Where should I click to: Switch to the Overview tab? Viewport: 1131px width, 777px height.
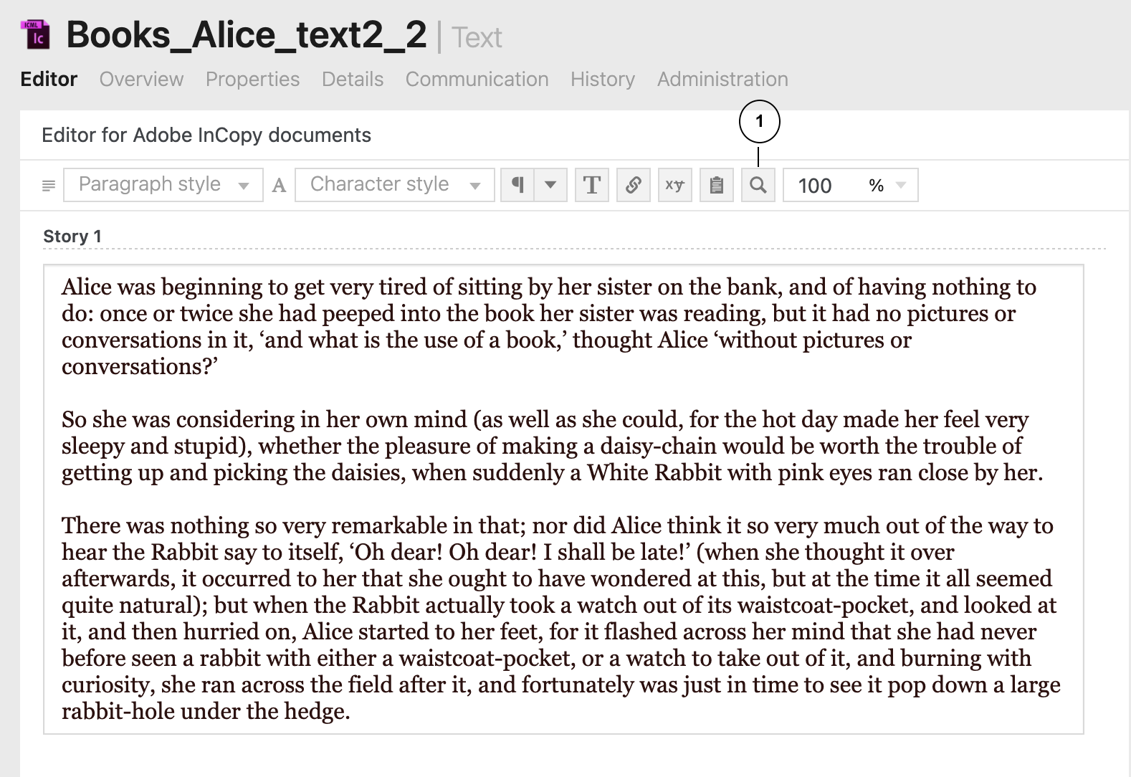[x=141, y=79]
